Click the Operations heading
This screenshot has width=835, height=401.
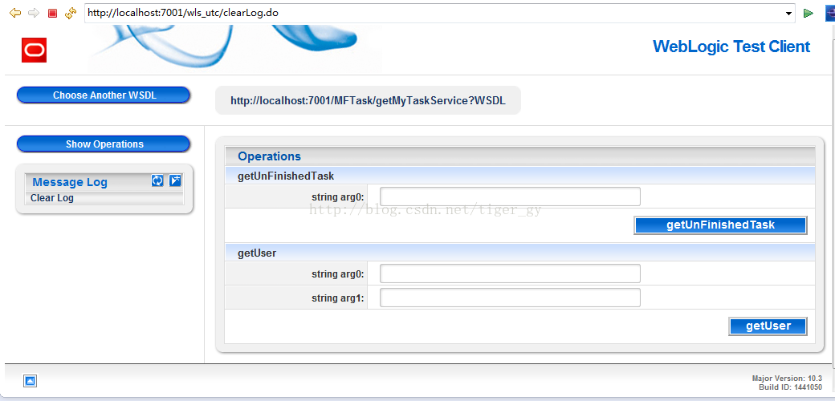tap(270, 156)
